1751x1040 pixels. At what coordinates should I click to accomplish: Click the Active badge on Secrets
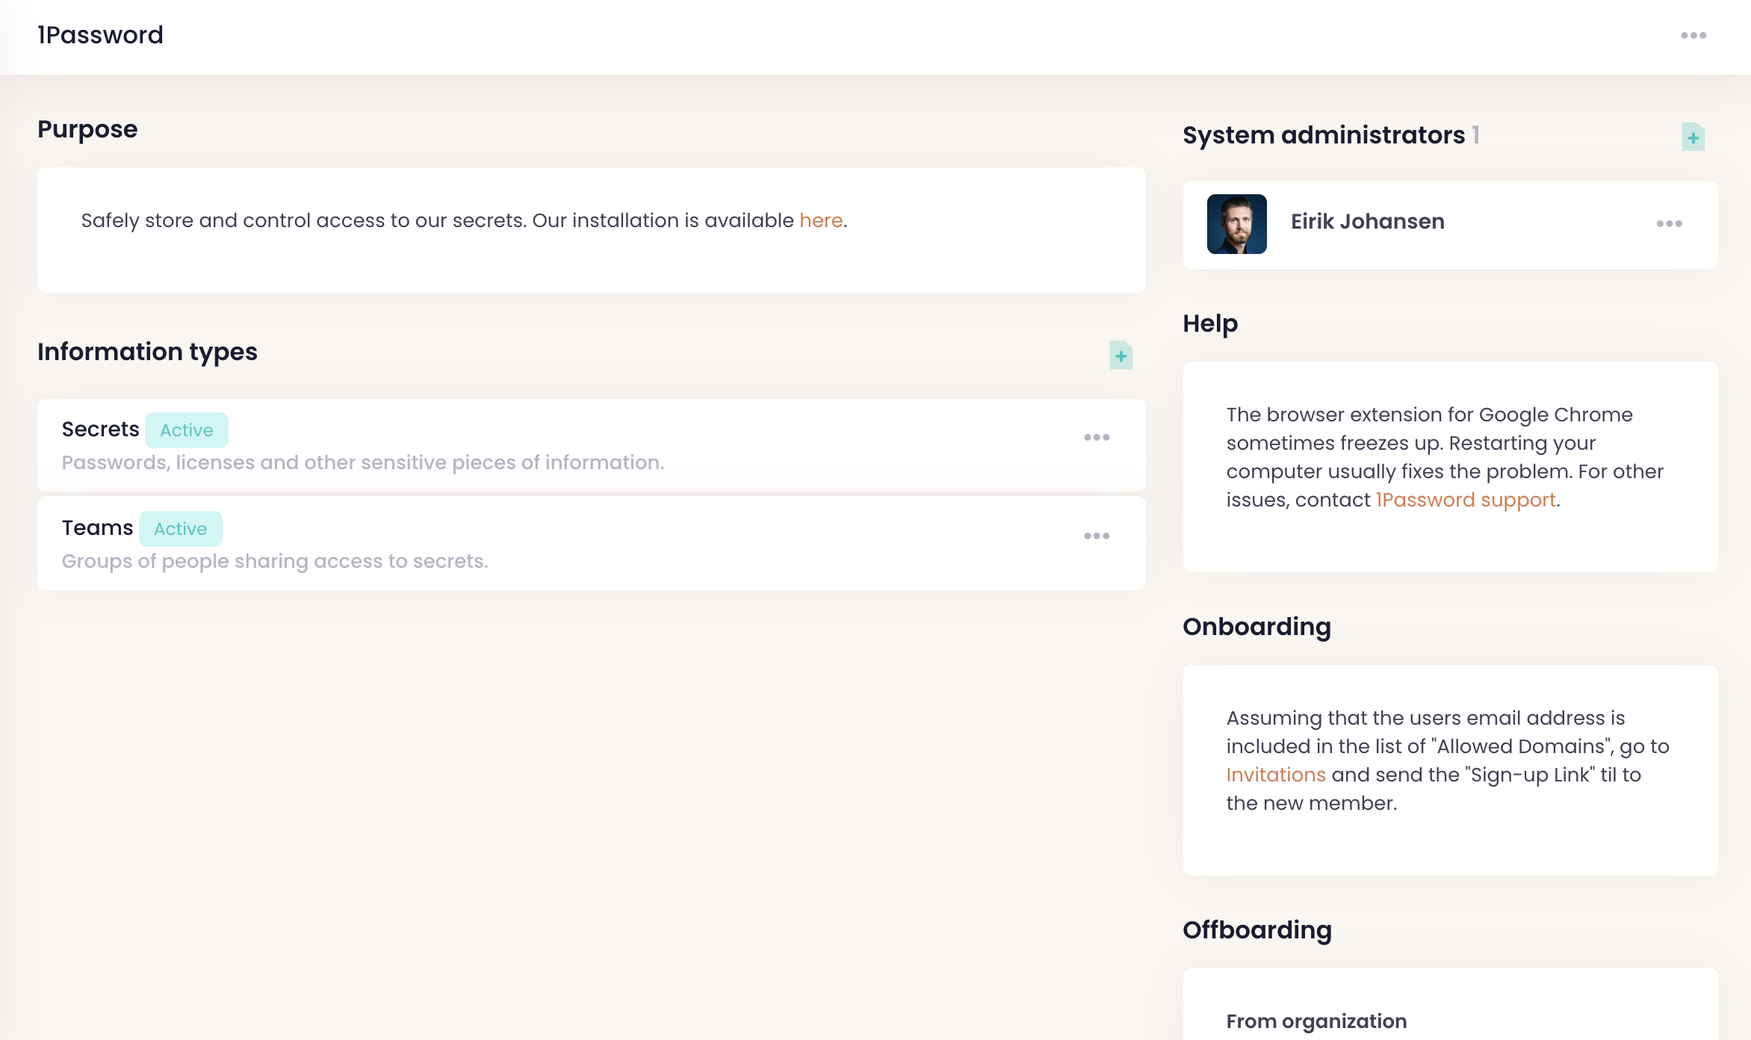186,430
